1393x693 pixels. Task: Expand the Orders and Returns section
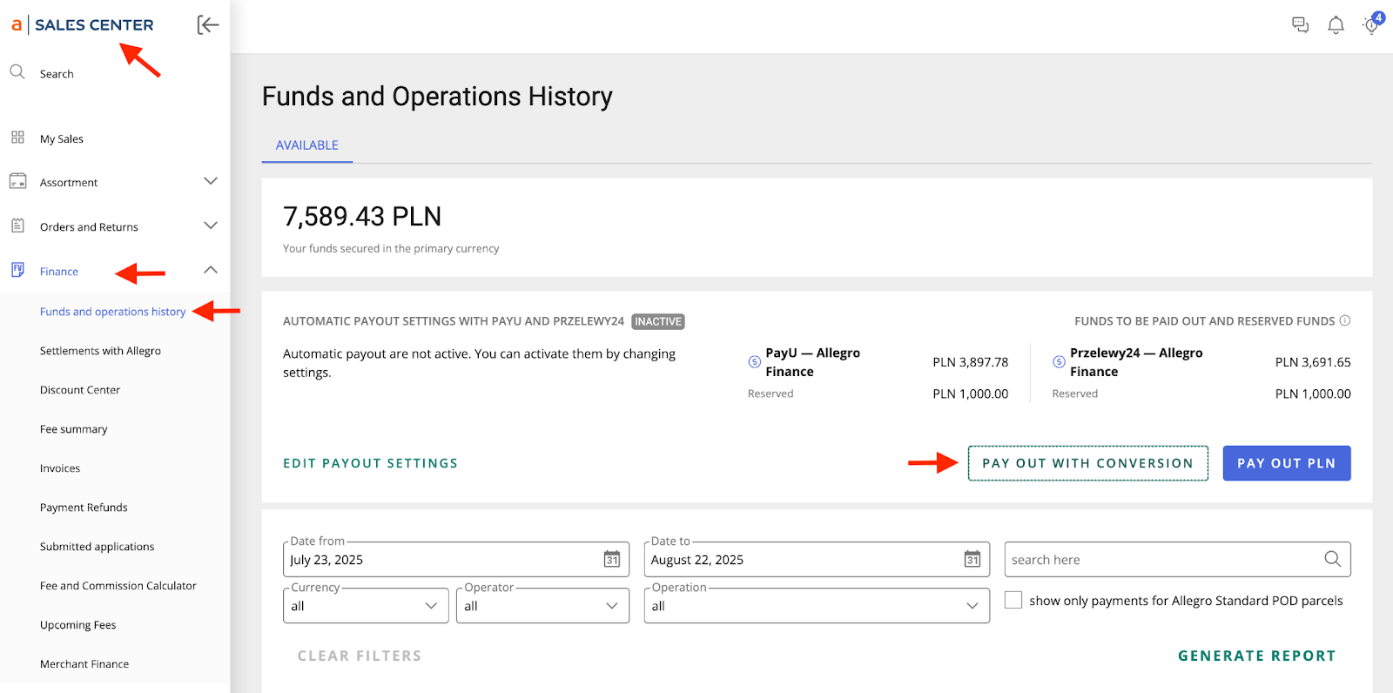[x=211, y=225]
